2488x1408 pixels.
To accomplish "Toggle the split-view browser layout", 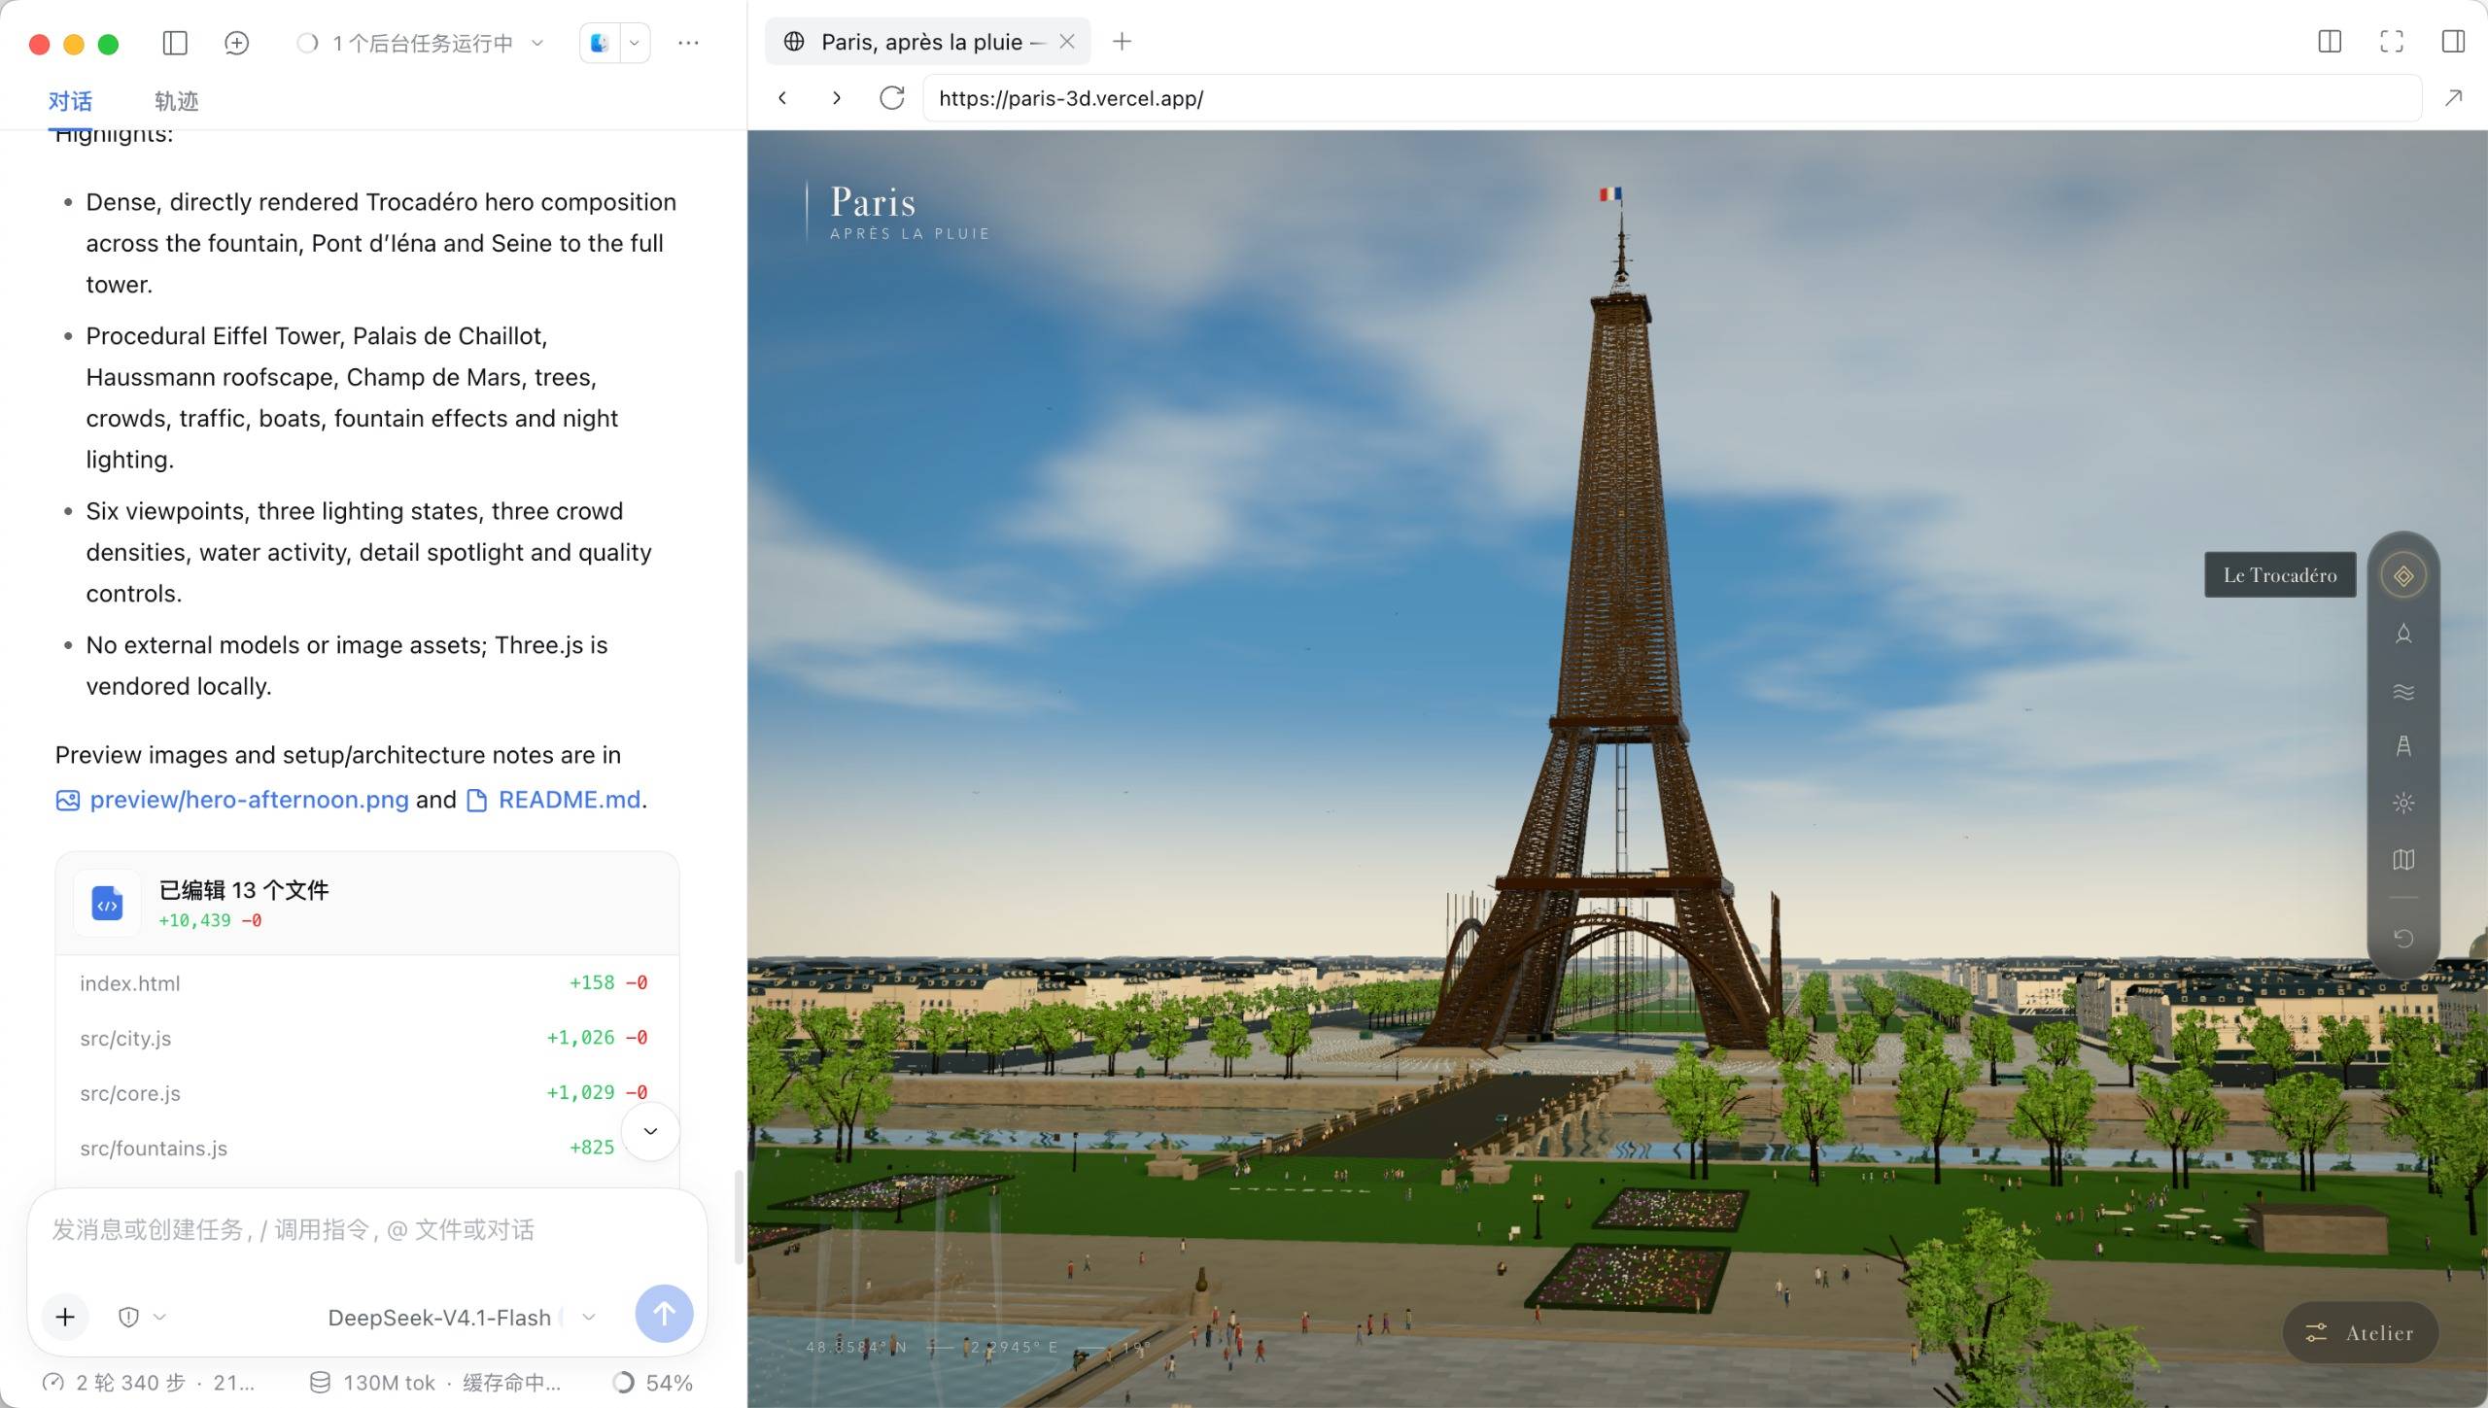I will [x=2330, y=42].
